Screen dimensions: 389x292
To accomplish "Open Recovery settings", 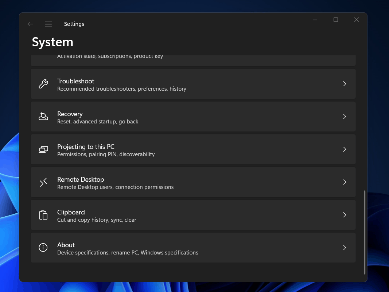I will (x=193, y=117).
